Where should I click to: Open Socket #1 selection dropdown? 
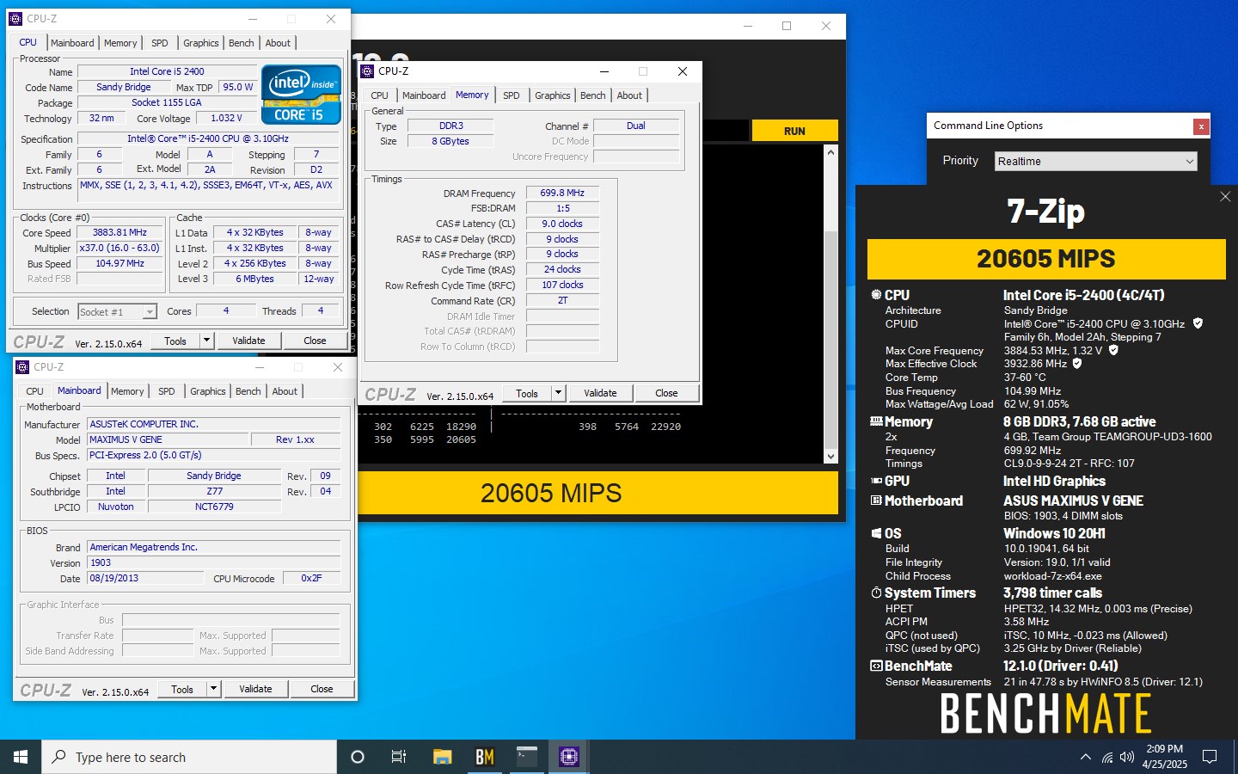(x=117, y=311)
